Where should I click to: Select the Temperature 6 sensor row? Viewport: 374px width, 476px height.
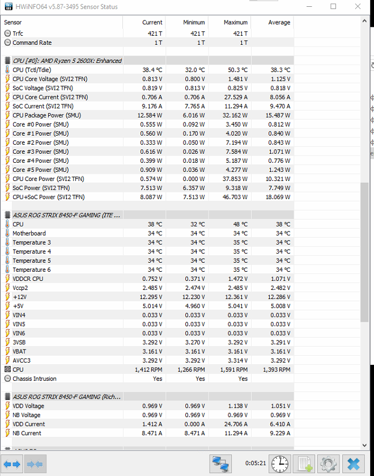[x=147, y=269]
